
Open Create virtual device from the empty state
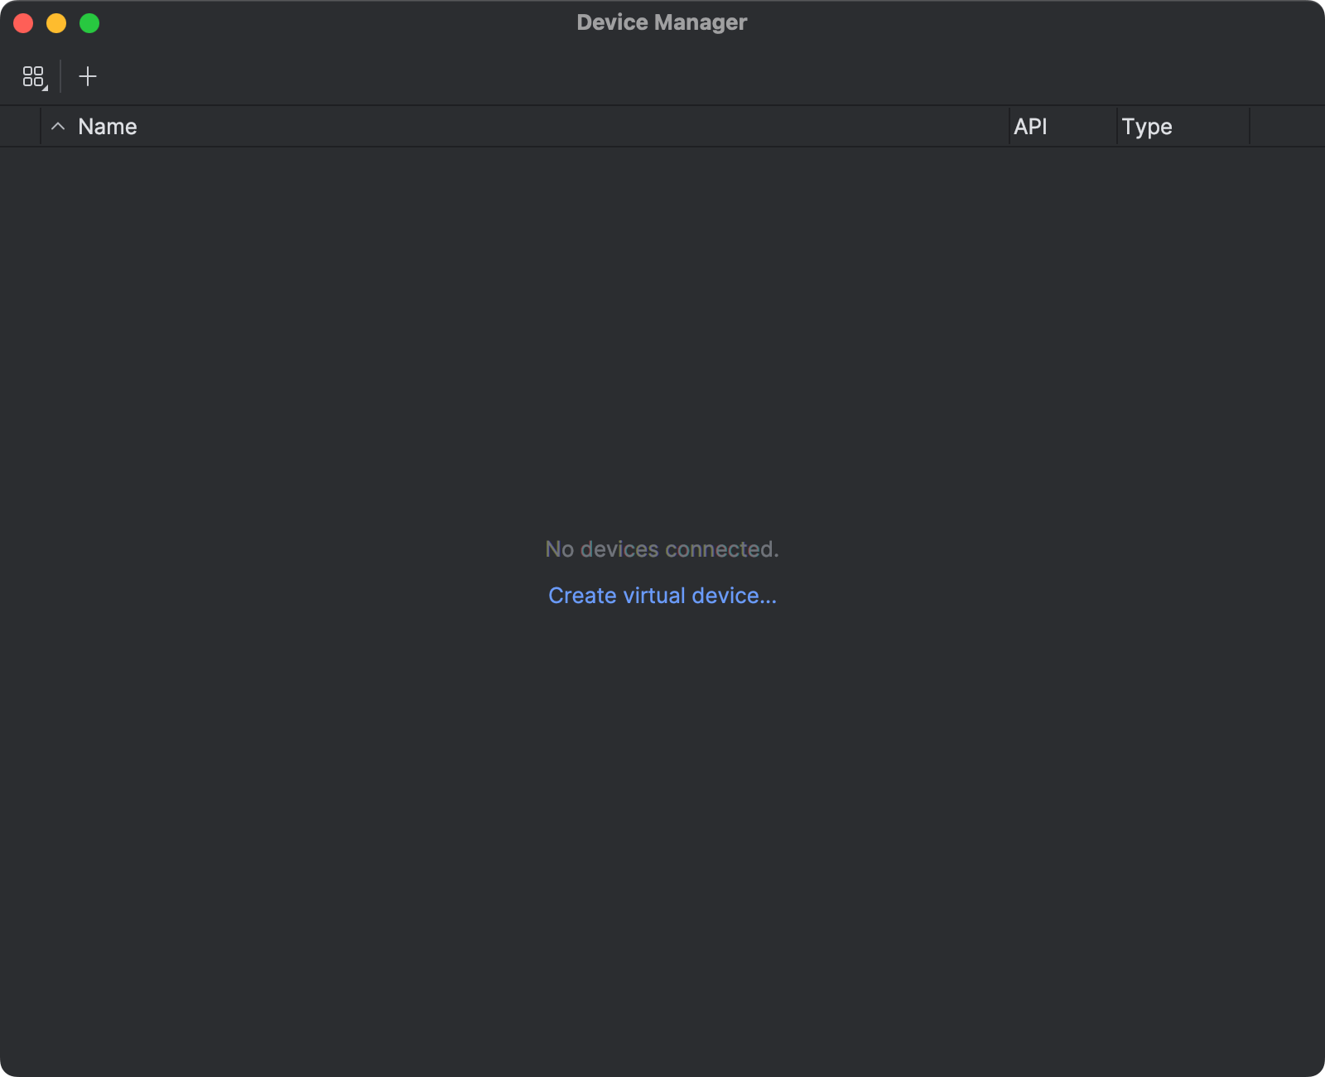click(x=662, y=595)
